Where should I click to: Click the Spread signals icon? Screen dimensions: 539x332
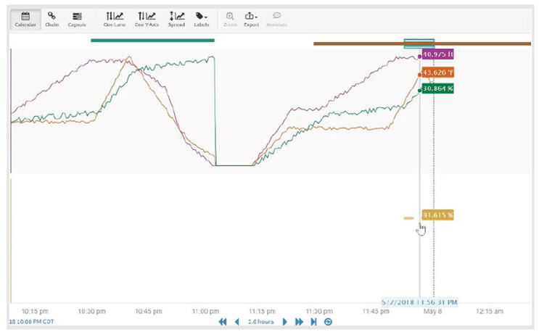point(176,19)
